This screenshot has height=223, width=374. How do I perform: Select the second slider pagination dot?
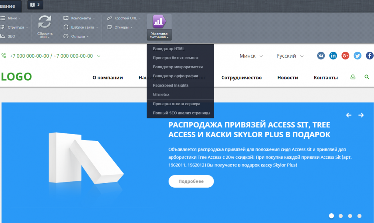(341, 216)
